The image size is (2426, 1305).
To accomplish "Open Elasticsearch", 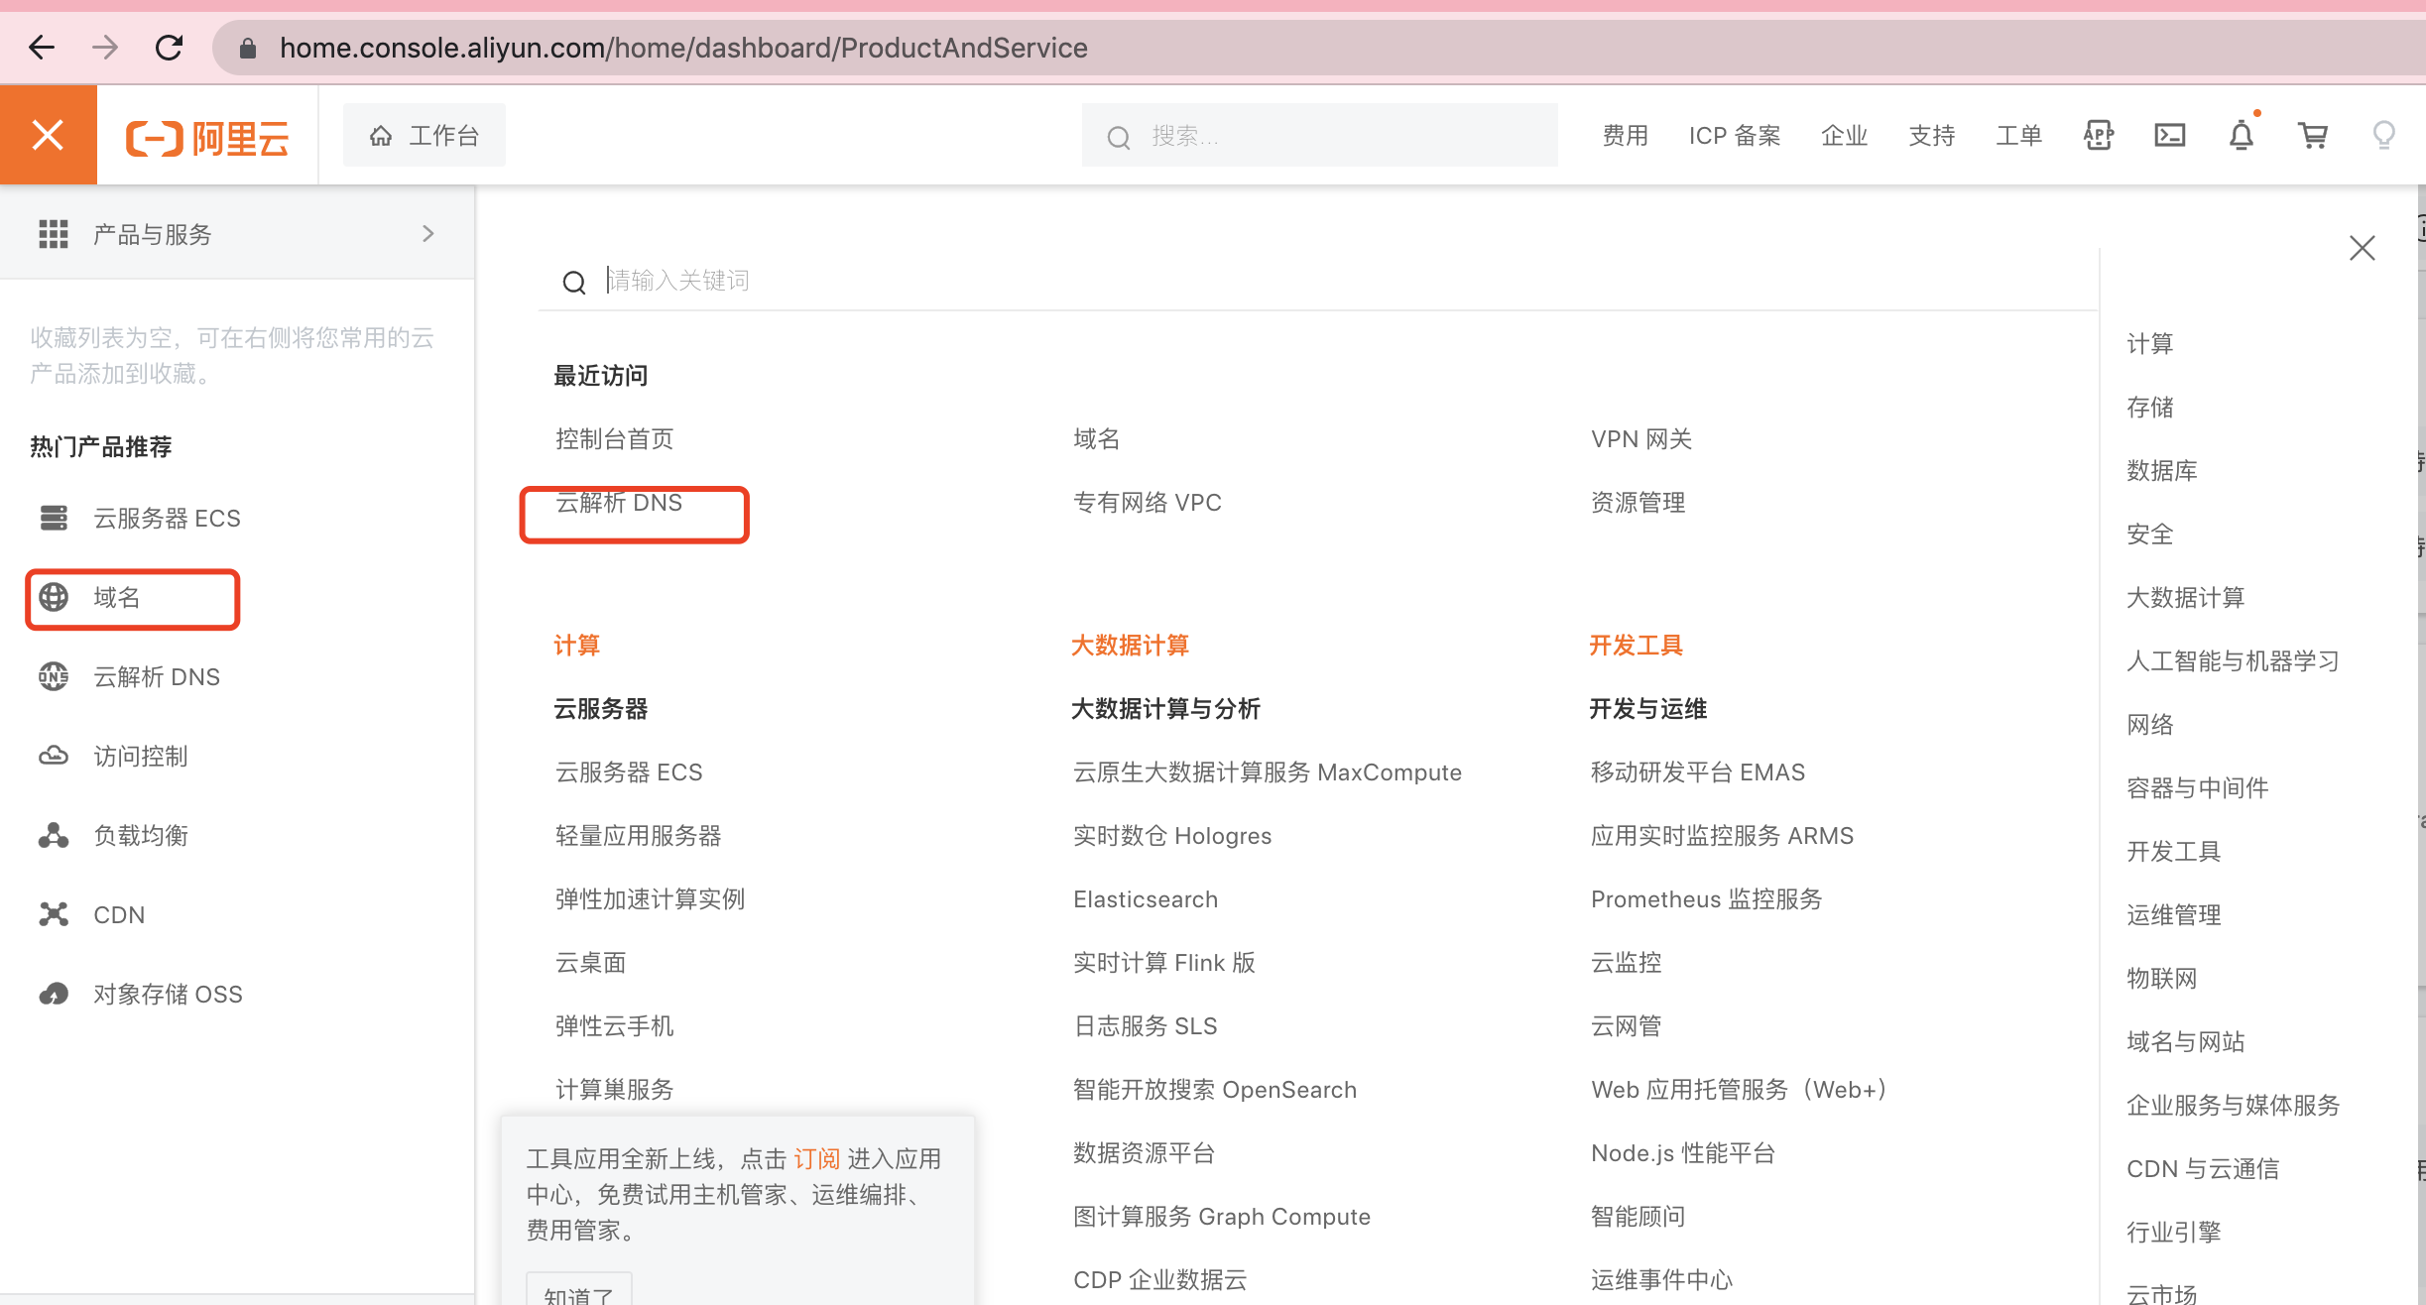I will click(1145, 899).
